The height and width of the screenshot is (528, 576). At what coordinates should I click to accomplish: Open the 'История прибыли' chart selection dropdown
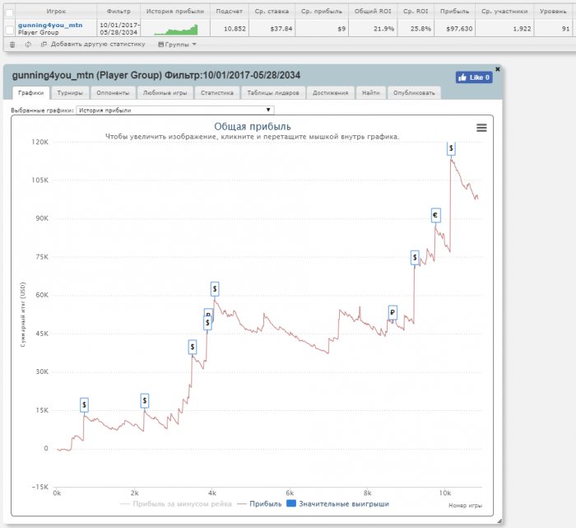[x=175, y=110]
